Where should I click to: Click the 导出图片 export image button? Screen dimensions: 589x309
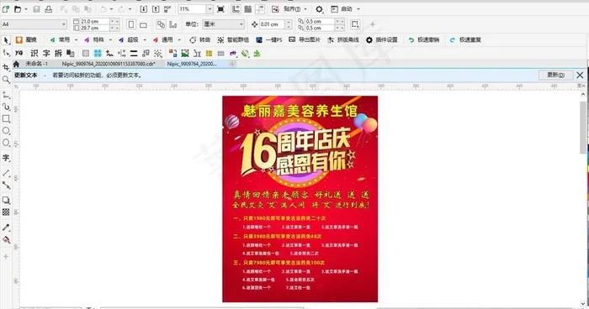pos(305,39)
